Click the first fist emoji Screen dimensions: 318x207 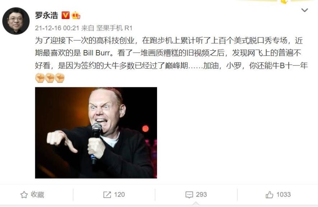(x=40, y=78)
